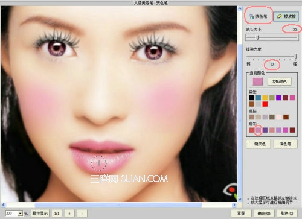
Task: Pick the black hair dye swatch
Action: (252, 98)
